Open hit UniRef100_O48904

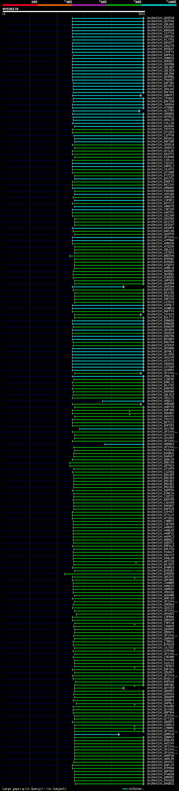click(161, 104)
